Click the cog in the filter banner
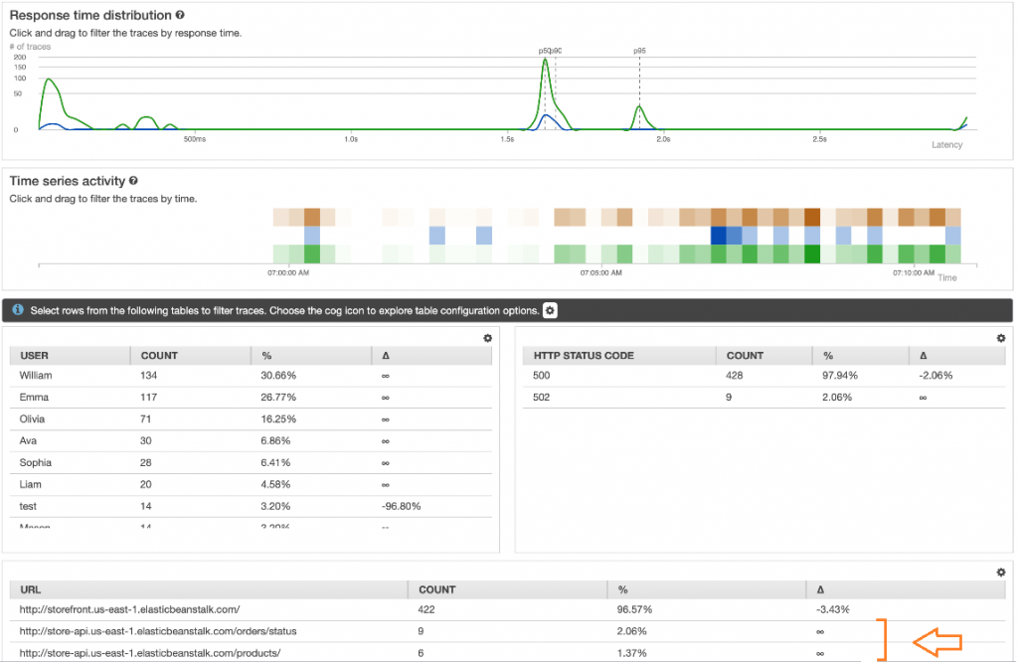Image resolution: width=1018 pixels, height=662 pixels. pos(550,310)
